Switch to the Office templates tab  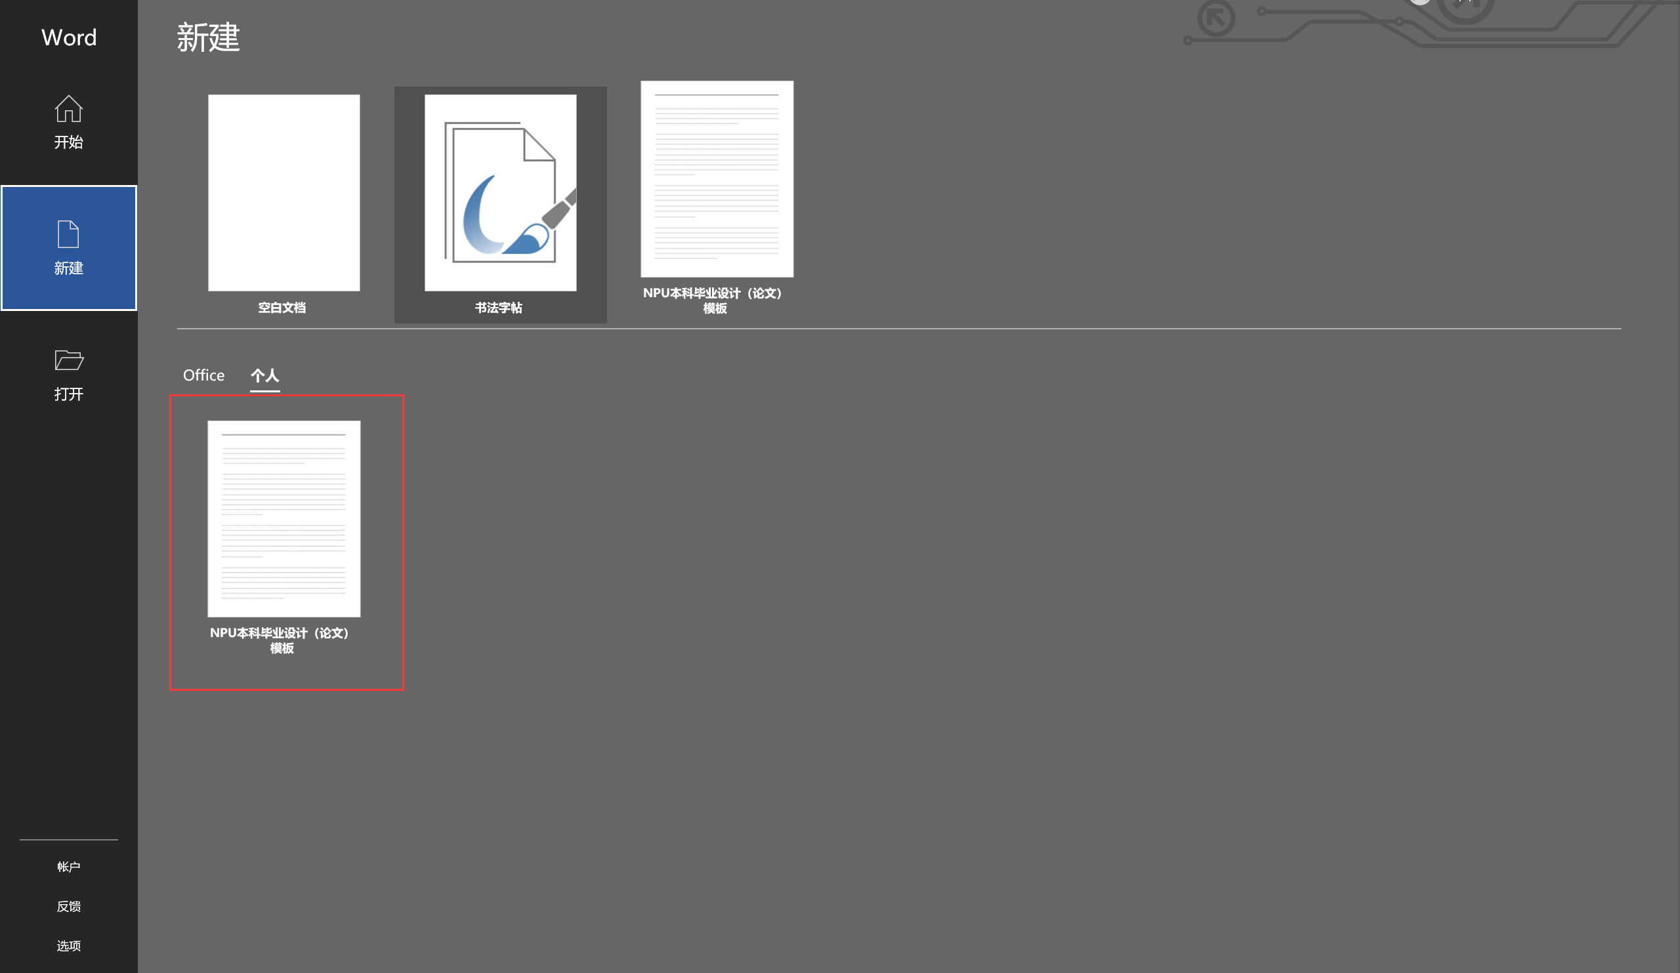click(203, 374)
